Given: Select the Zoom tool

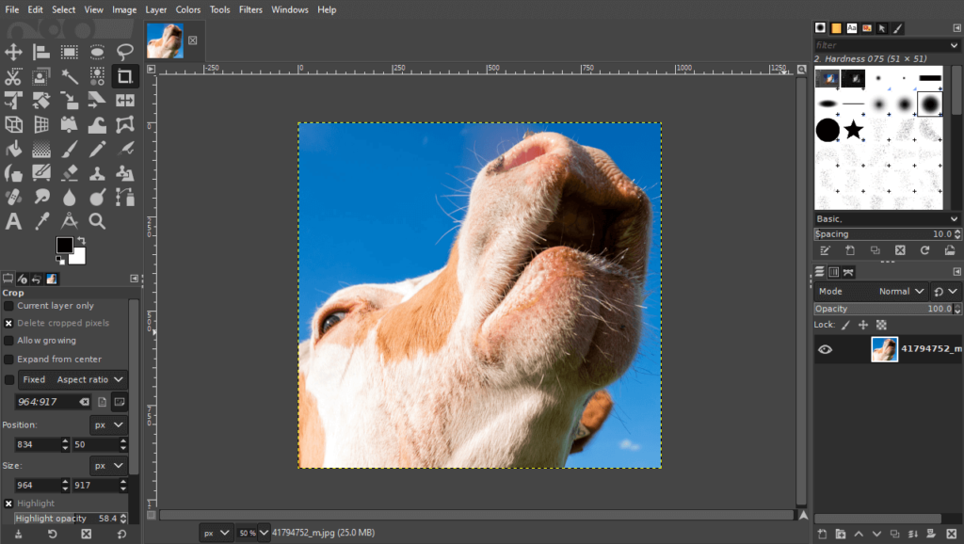Looking at the screenshot, I should coord(96,221).
